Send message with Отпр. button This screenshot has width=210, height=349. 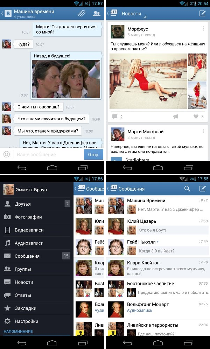pyautogui.click(x=93, y=155)
